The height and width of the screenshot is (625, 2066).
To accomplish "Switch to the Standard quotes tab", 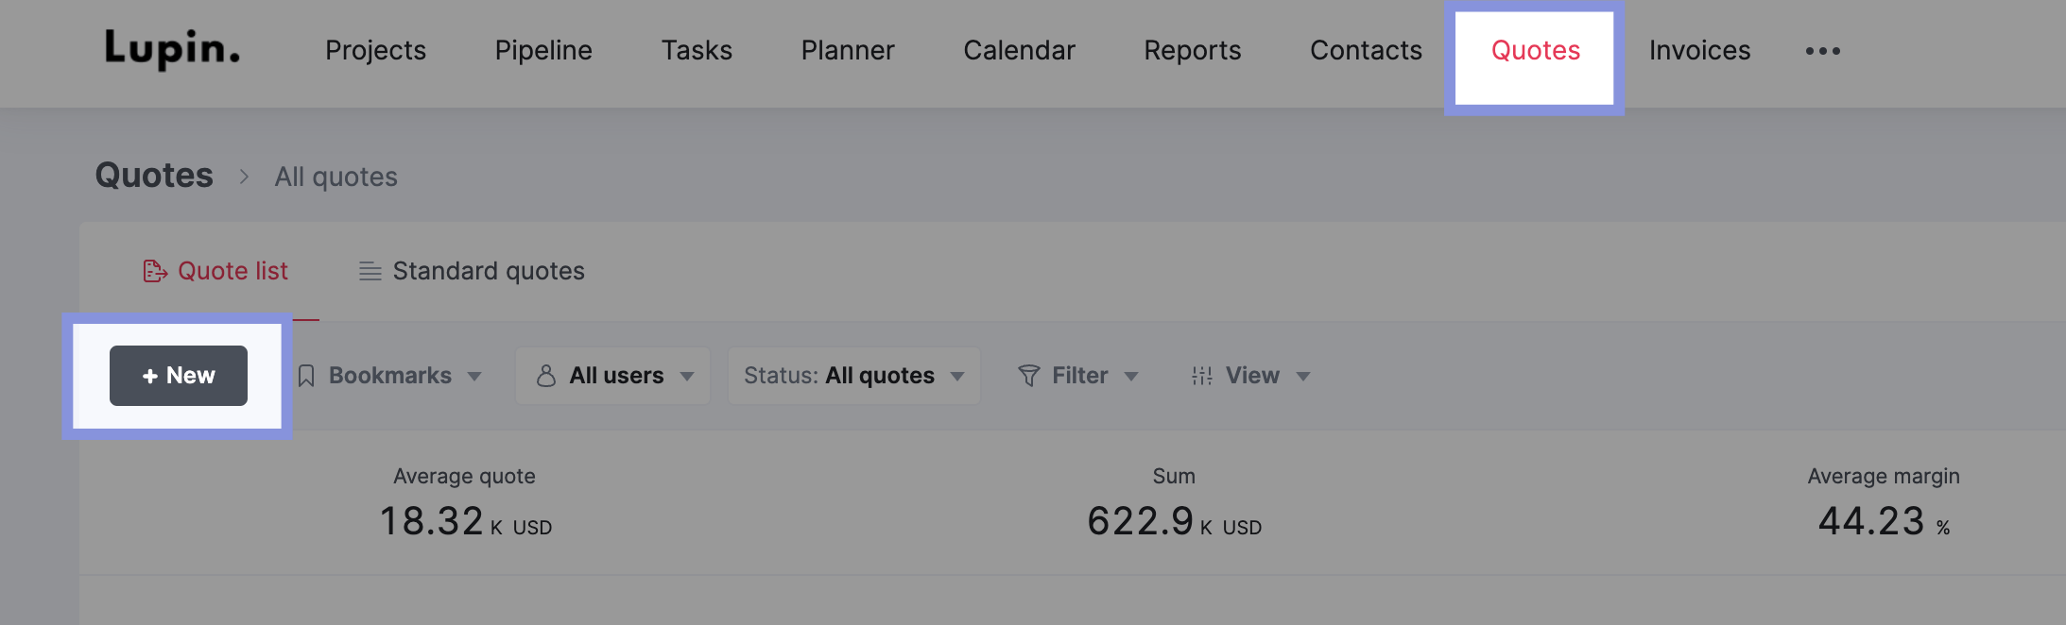I will (488, 272).
